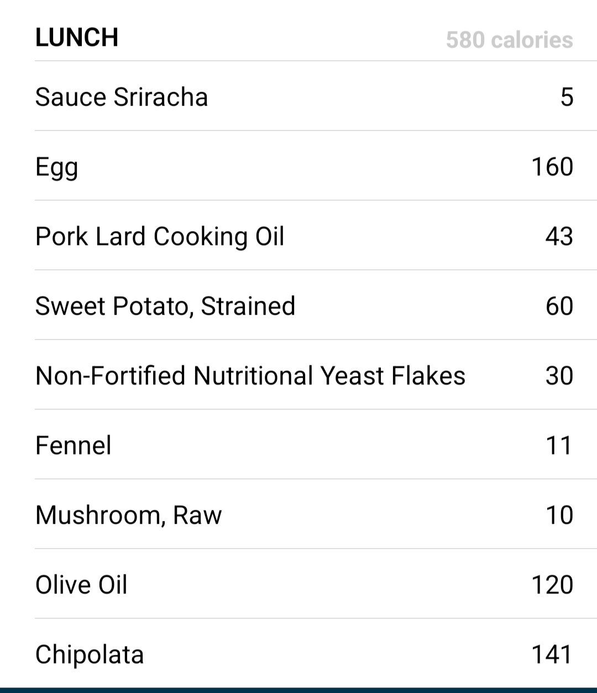Screen dimensions: 597x693
Task: Click the 30 calorie value for Yeast Flakes
Action: pos(559,376)
